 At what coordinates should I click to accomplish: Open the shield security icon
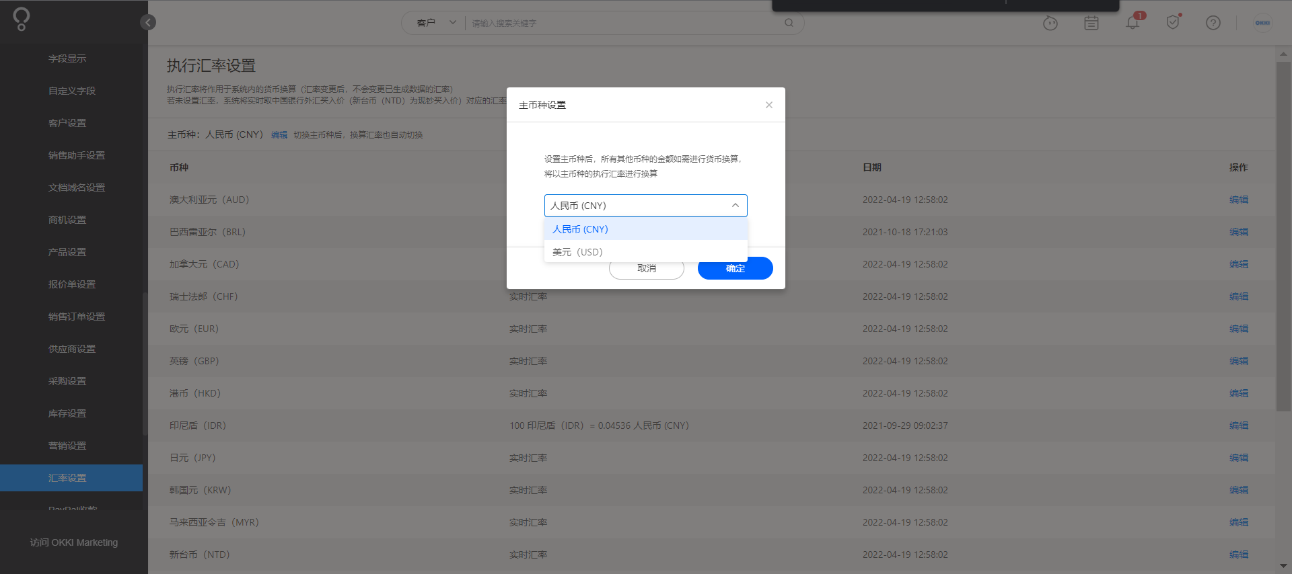[1173, 23]
